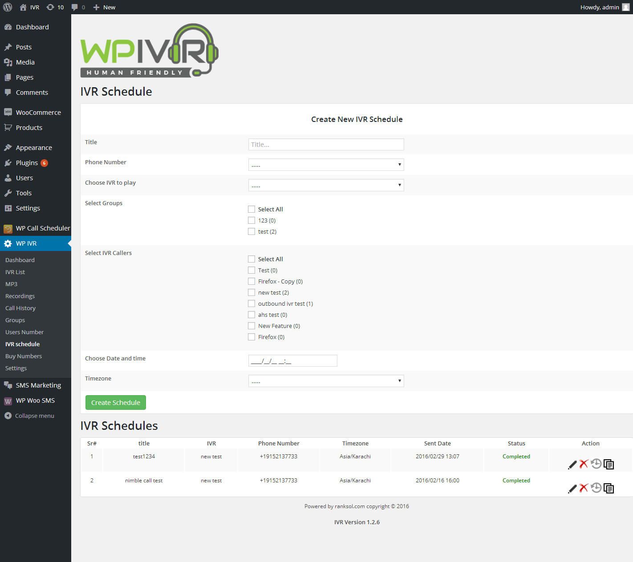Click the copy icon for nimble call test
Viewport: 633px width, 562px height.
609,488
